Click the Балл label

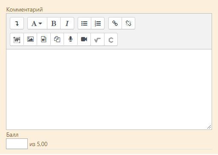(x=12, y=135)
